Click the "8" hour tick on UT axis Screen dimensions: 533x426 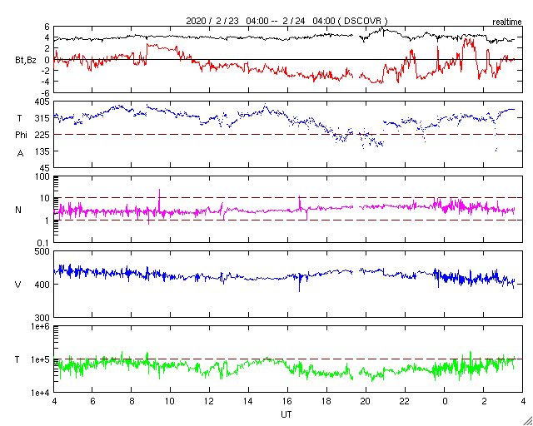[132, 401]
